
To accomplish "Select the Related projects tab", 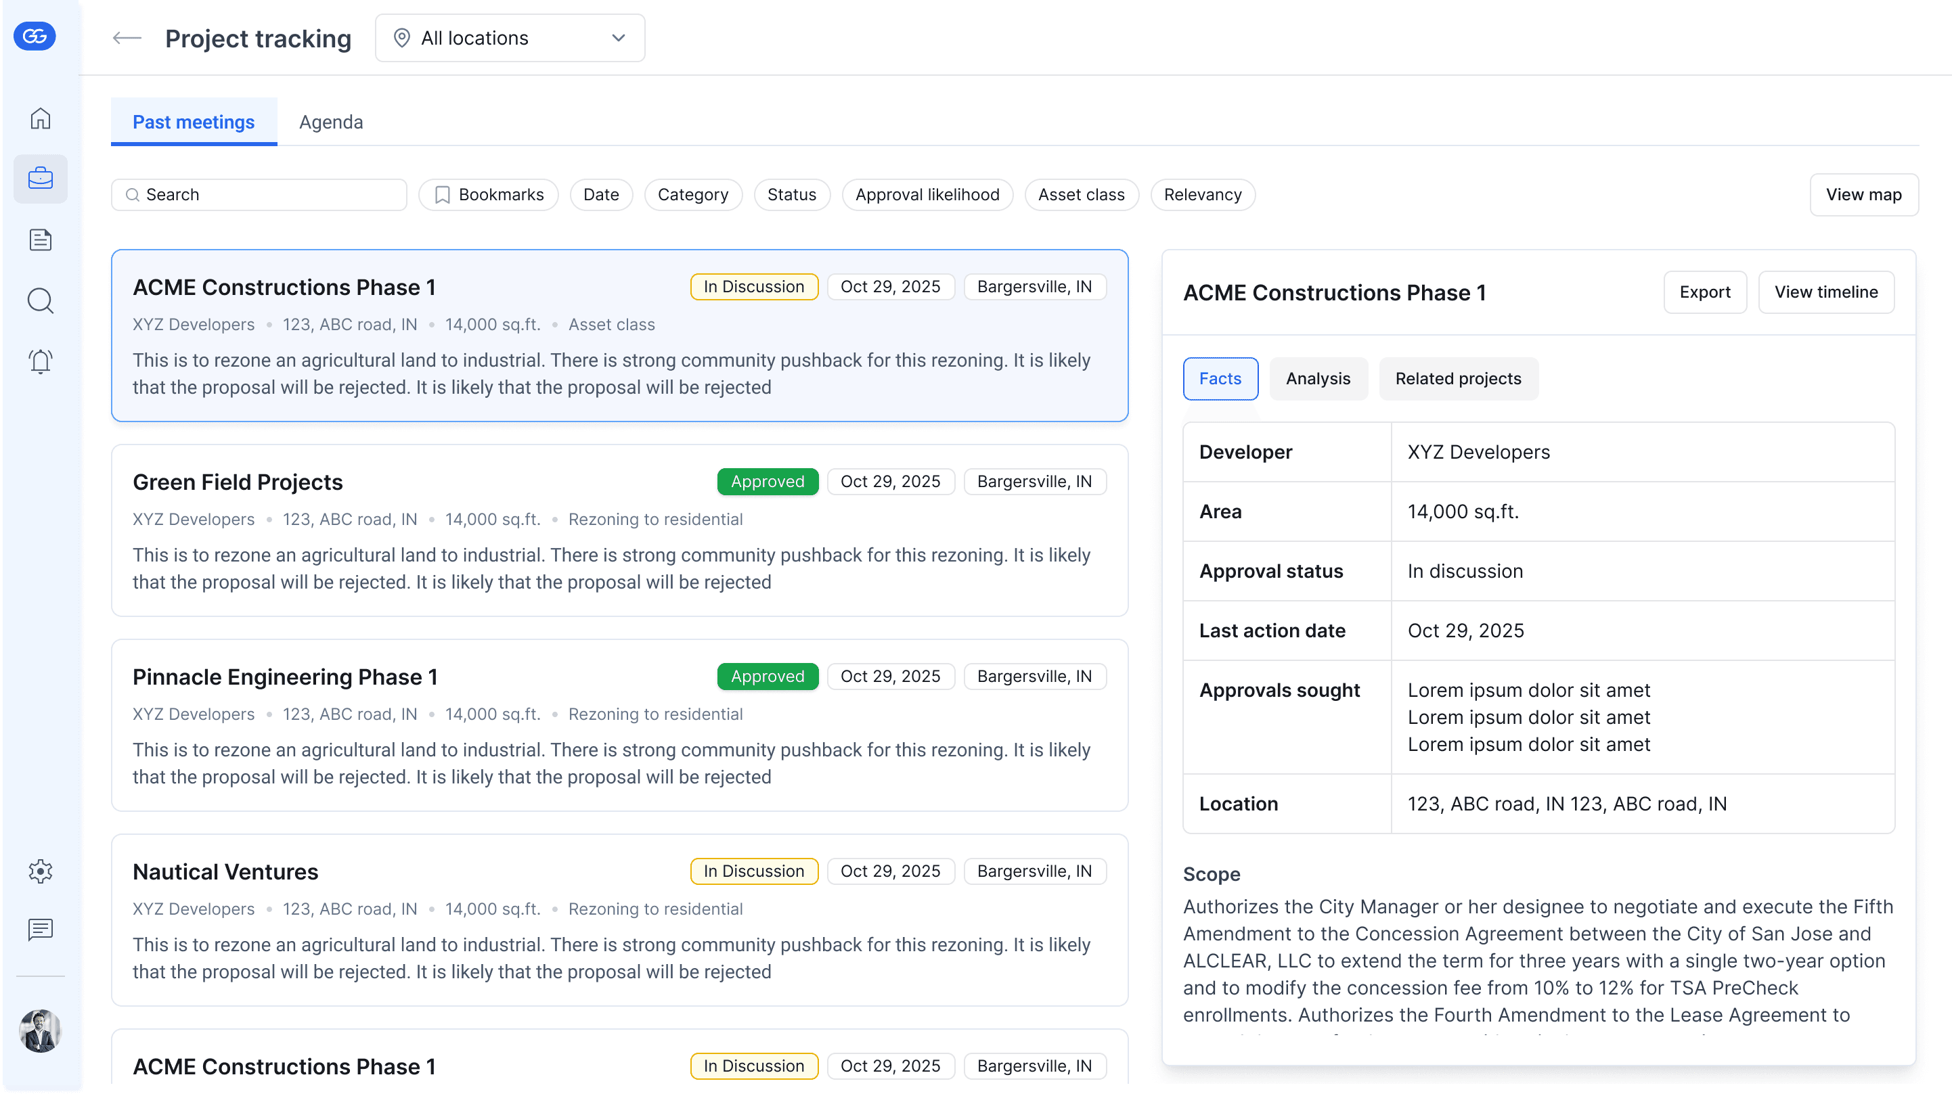I will (x=1458, y=379).
